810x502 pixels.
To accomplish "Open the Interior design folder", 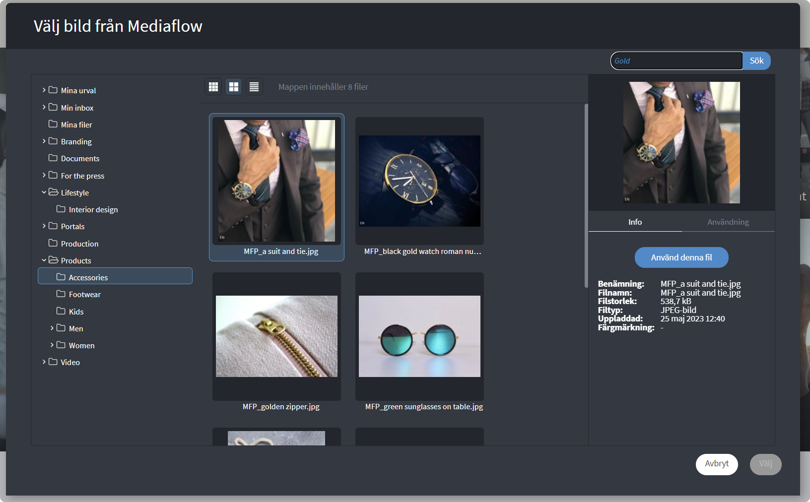I will [93, 209].
